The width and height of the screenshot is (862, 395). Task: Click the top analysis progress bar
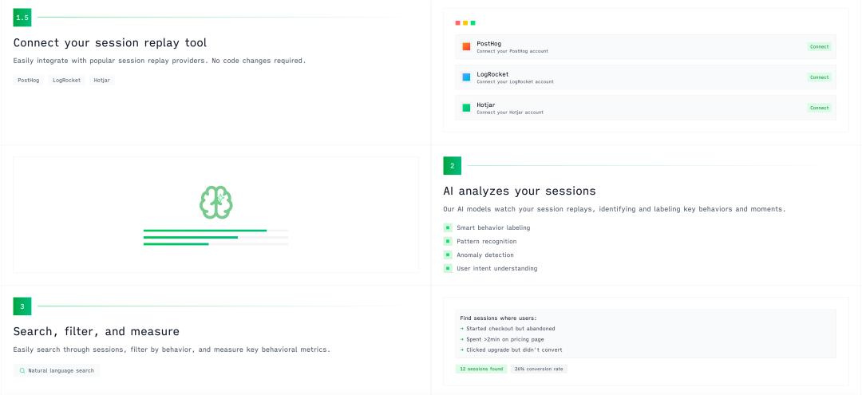coord(215,231)
